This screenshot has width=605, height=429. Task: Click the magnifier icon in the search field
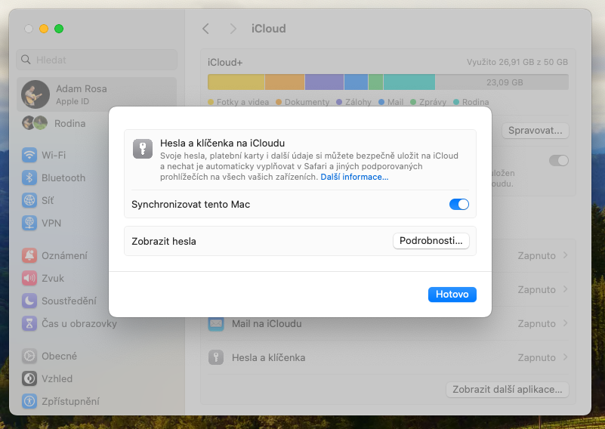pyautogui.click(x=26, y=60)
